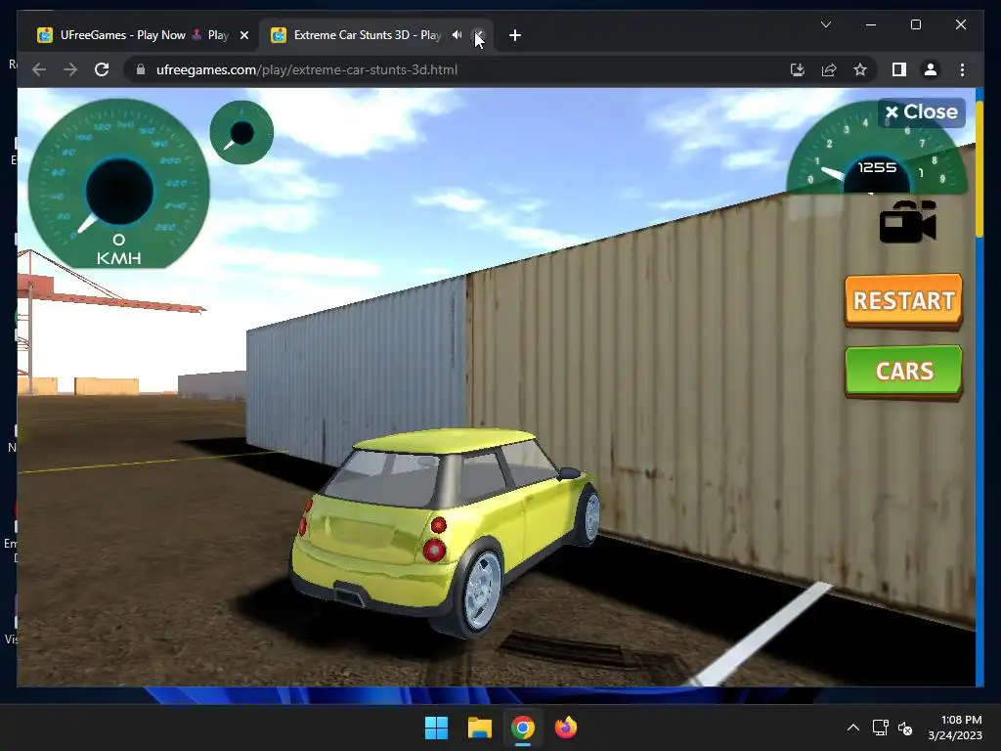
Task: View site information via lock icon
Action: pyautogui.click(x=141, y=69)
